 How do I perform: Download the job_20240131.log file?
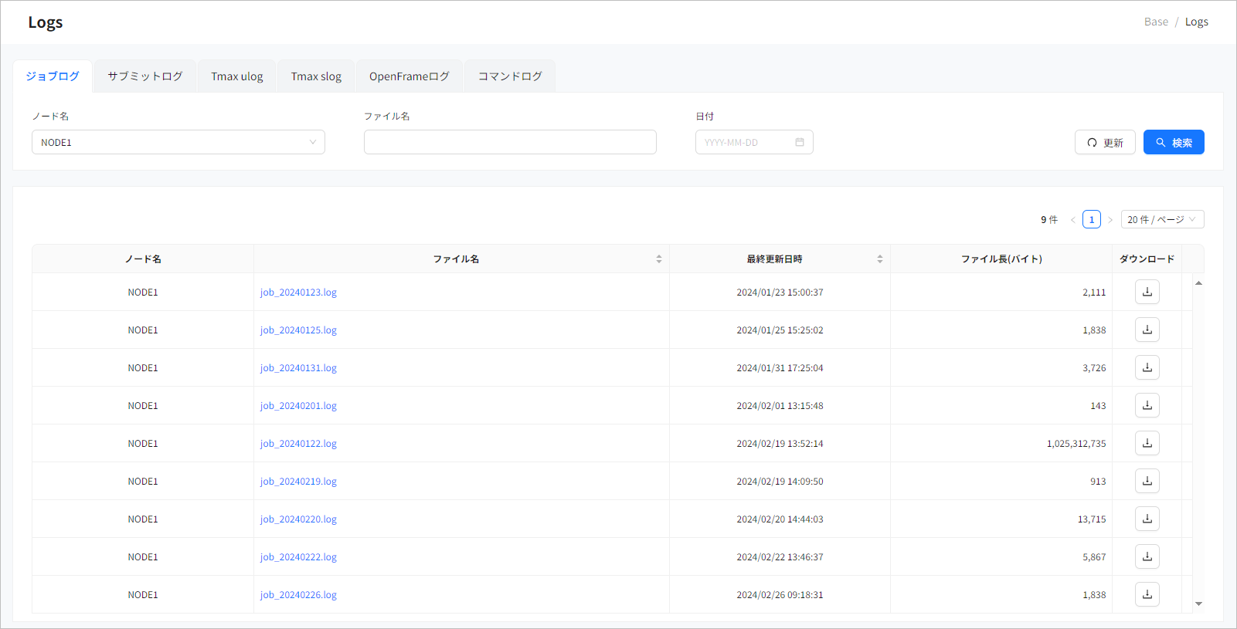1147,367
